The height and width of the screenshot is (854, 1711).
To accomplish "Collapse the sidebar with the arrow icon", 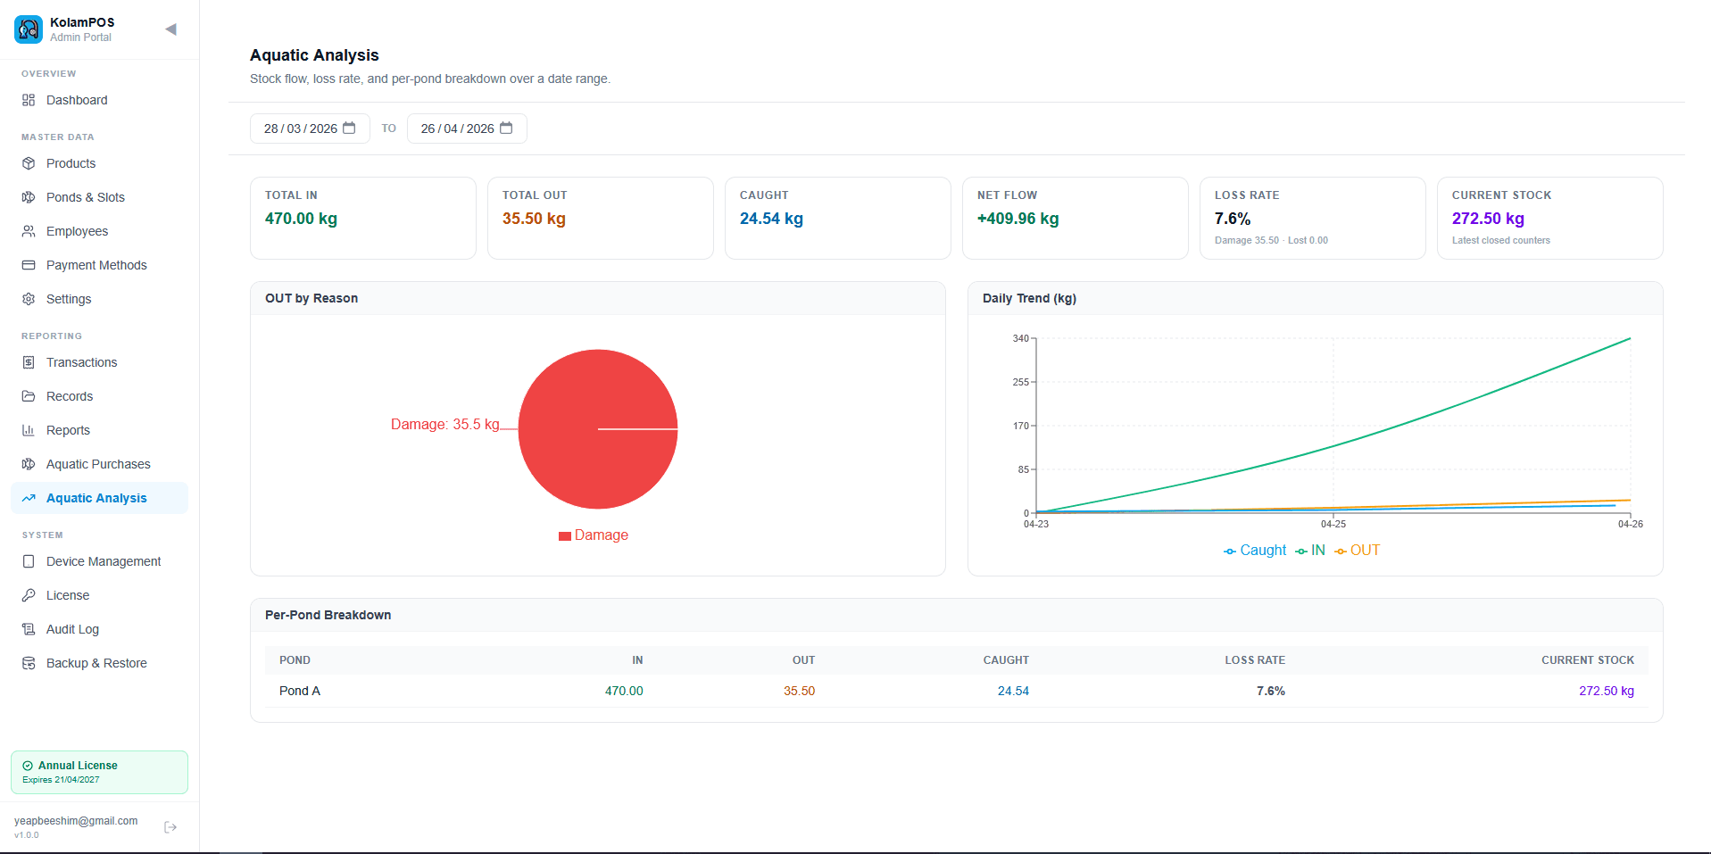I will pyautogui.click(x=170, y=29).
